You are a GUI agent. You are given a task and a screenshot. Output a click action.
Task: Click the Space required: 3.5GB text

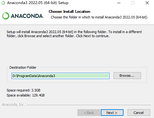tap(23, 90)
